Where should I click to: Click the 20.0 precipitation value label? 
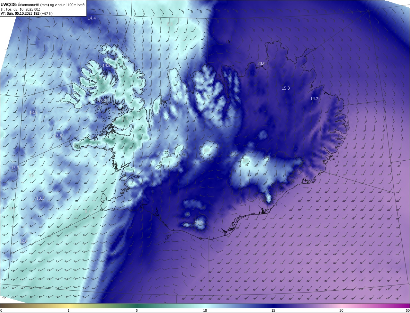(x=261, y=64)
